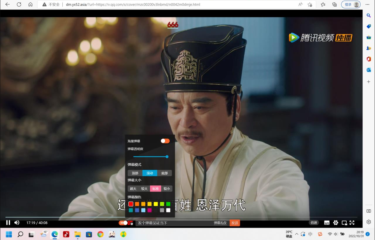Open the 倍速 playback speed menu
This screenshot has height=240, width=375.
pyautogui.click(x=314, y=222)
